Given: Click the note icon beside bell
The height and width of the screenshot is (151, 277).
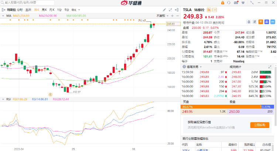Looking at the screenshot, I should pyautogui.click(x=254, y=22).
